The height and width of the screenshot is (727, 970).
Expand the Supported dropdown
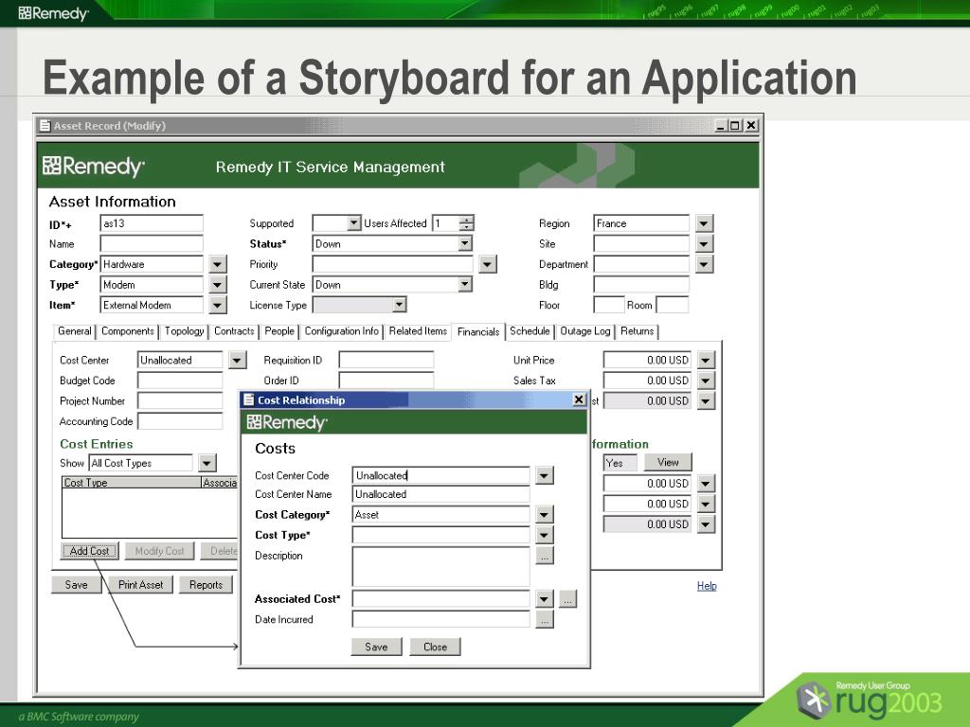tap(353, 223)
